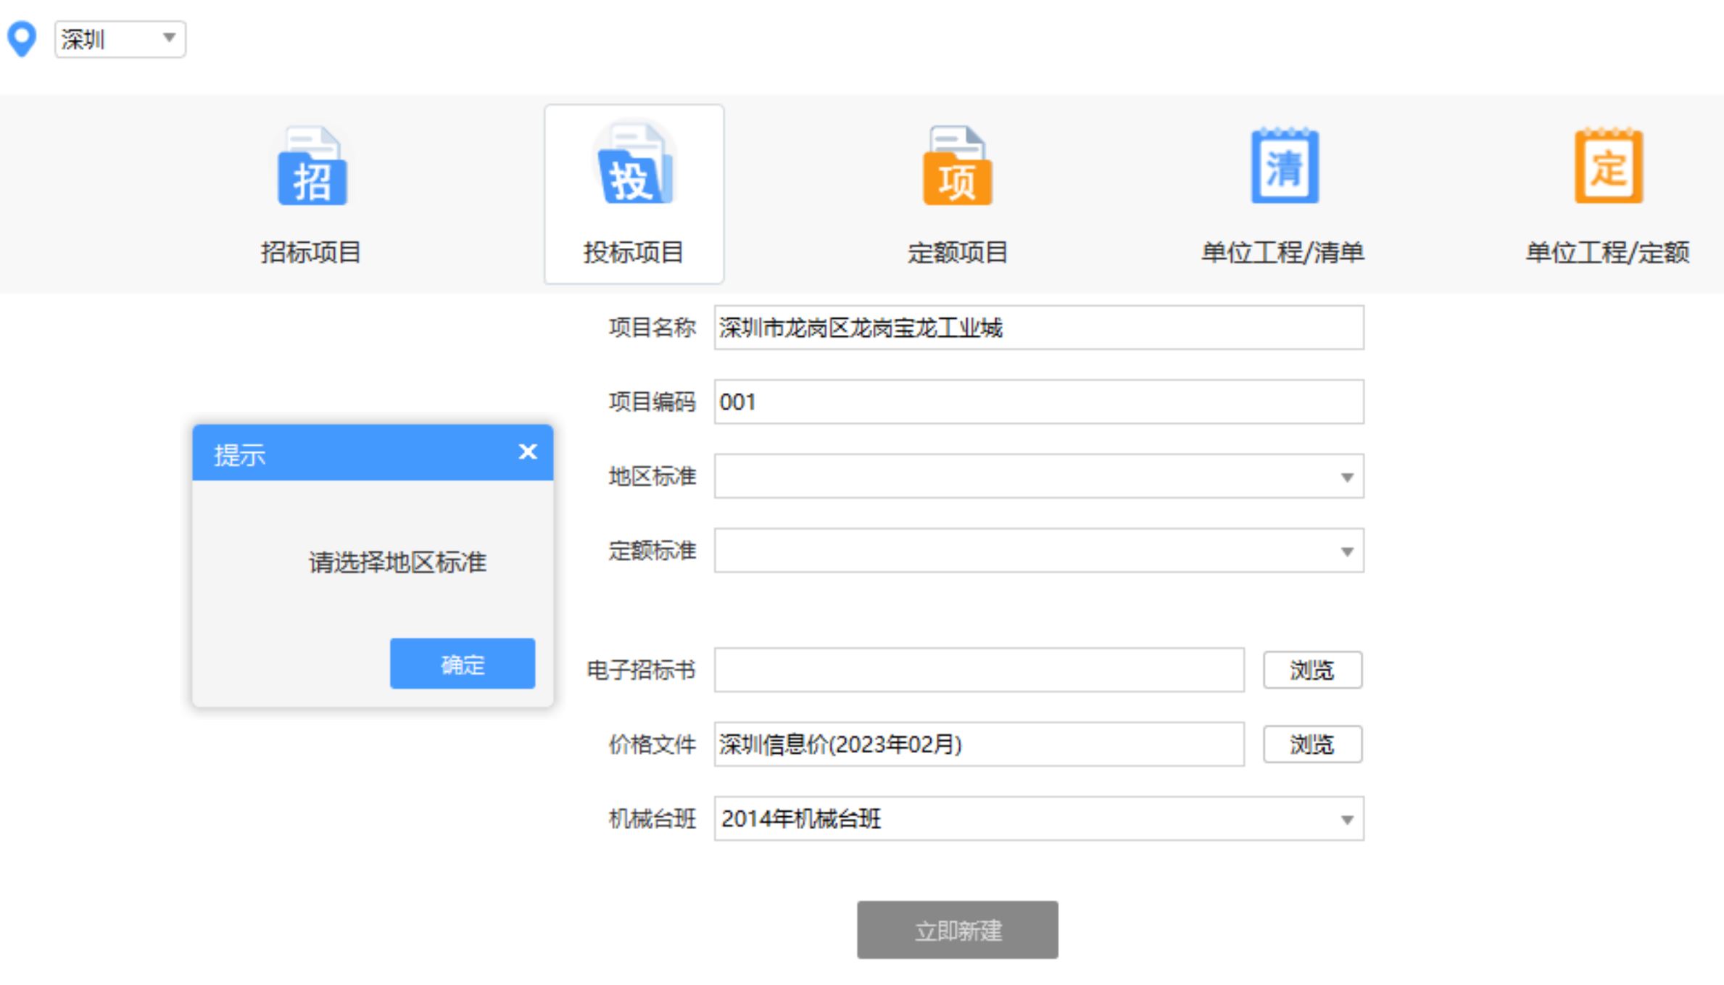Click the 项目编码 field label

(x=652, y=402)
